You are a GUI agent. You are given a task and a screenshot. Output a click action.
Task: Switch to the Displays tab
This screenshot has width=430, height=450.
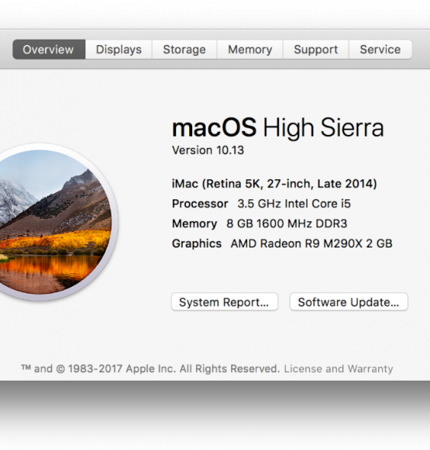(119, 50)
